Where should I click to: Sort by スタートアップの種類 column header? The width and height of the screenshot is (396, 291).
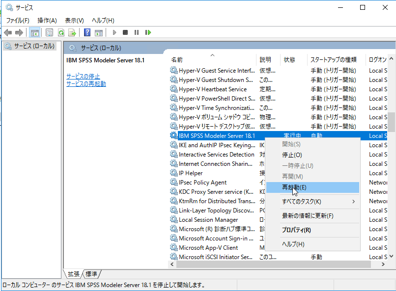point(337,60)
